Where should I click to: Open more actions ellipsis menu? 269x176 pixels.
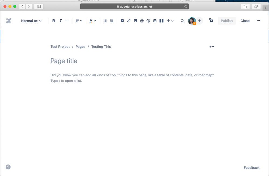click(258, 21)
